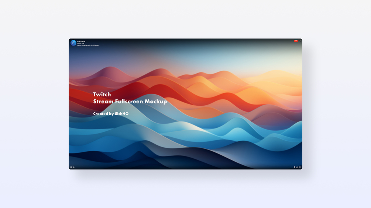Click the red LIVE badge
This screenshot has height=208, width=371.
(x=296, y=41)
